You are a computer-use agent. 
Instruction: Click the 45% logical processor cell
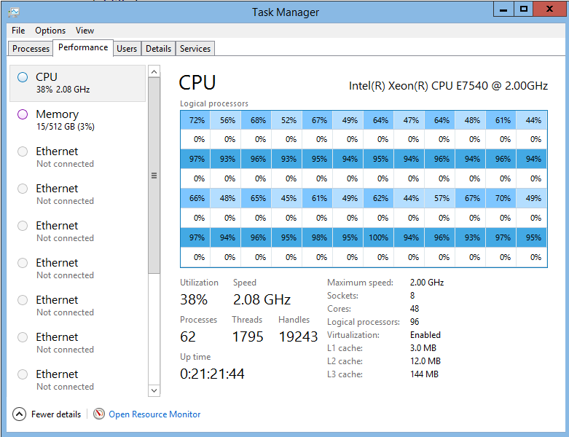[287, 198]
